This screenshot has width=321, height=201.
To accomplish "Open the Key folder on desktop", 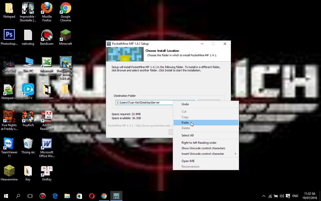I will [28, 173].
